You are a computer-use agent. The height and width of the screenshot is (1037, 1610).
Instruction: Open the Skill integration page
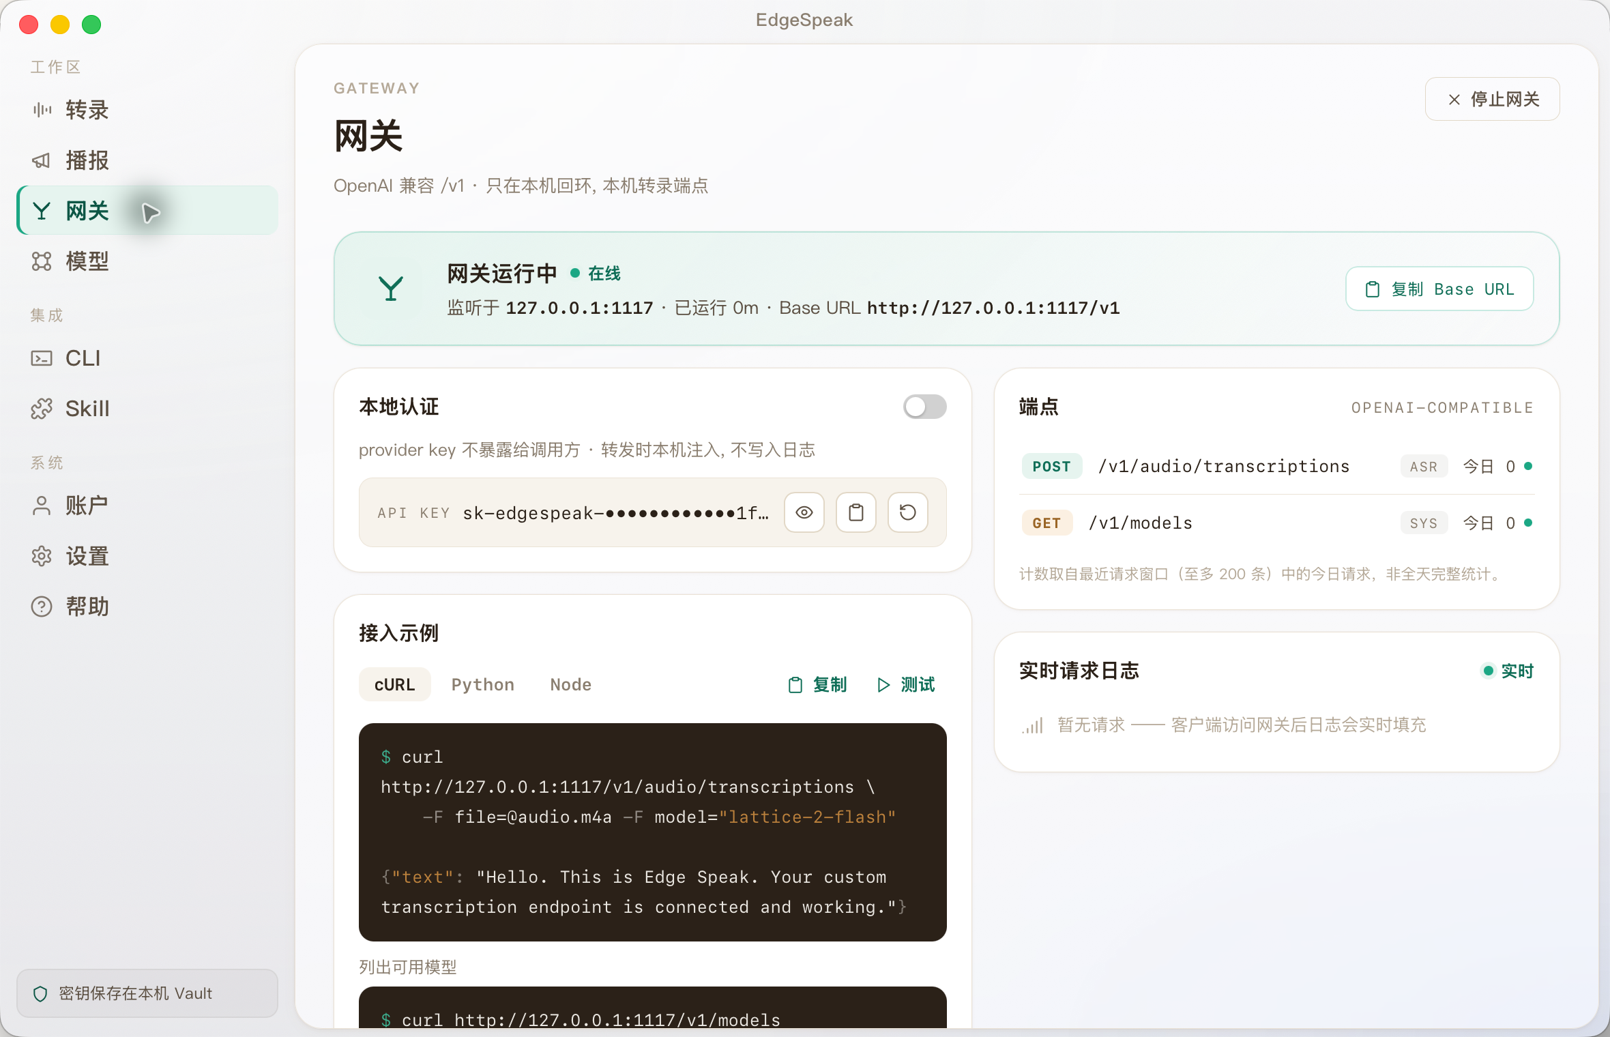coord(147,409)
